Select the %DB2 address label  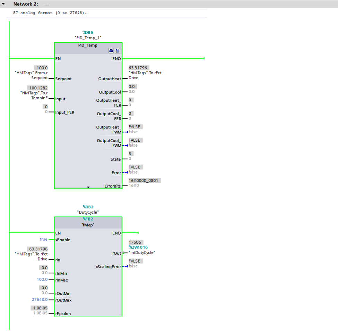(88, 207)
